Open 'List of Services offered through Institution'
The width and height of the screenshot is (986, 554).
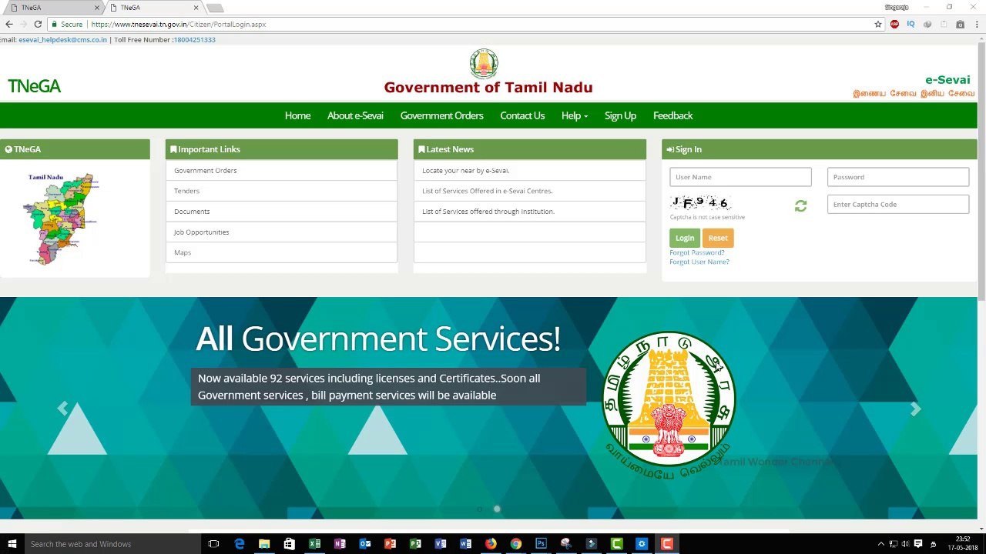[488, 212]
